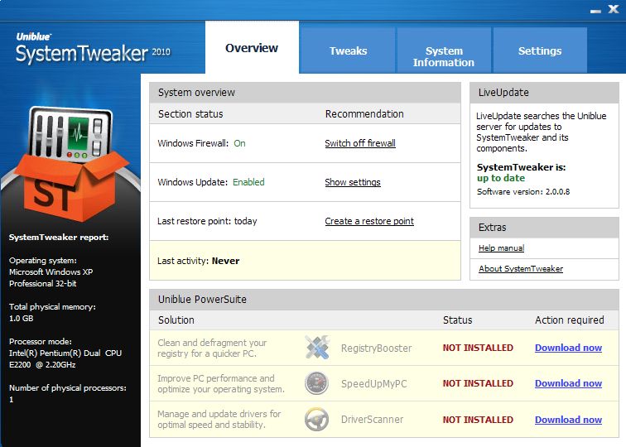Click 'Microsoft Windows XP Professional 32-bit' text
The height and width of the screenshot is (447, 626).
point(51,278)
